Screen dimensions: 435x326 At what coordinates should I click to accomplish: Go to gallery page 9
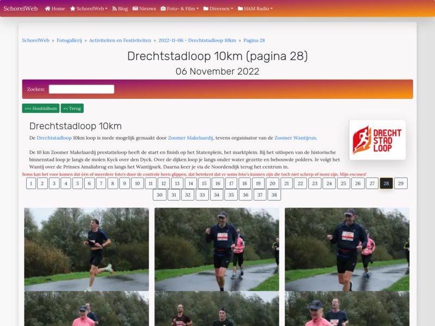click(x=125, y=183)
